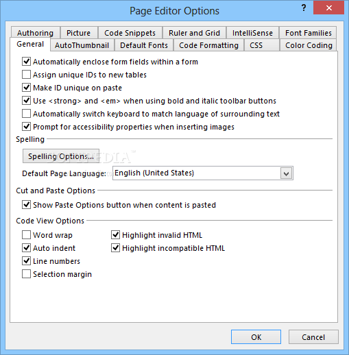Open the IntelliSense tab
Viewport: 349px width, 355px height.
pyautogui.click(x=252, y=33)
